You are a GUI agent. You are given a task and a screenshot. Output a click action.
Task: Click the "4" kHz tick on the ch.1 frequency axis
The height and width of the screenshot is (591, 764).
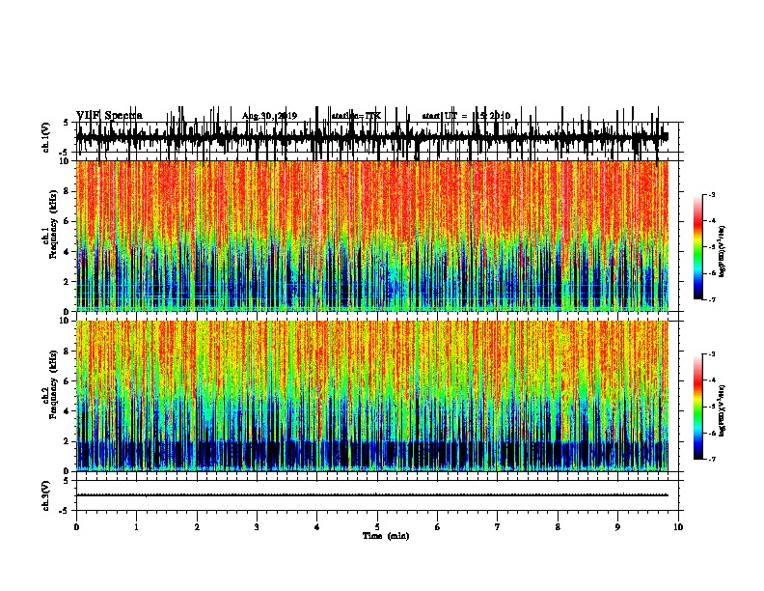tap(68, 252)
